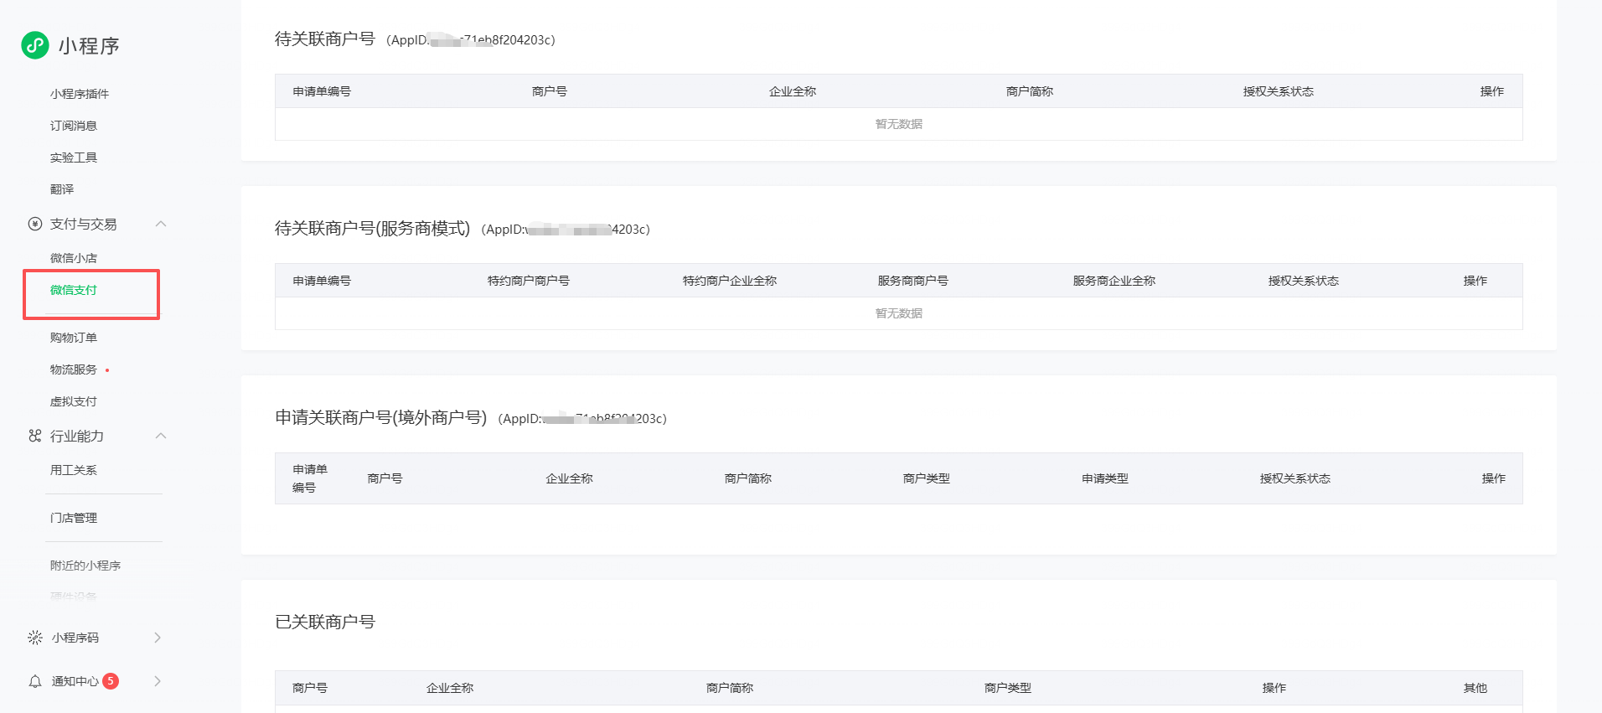Image resolution: width=1602 pixels, height=713 pixels.
Task: Open 小程序插件 in the sidebar
Action: [x=80, y=94]
